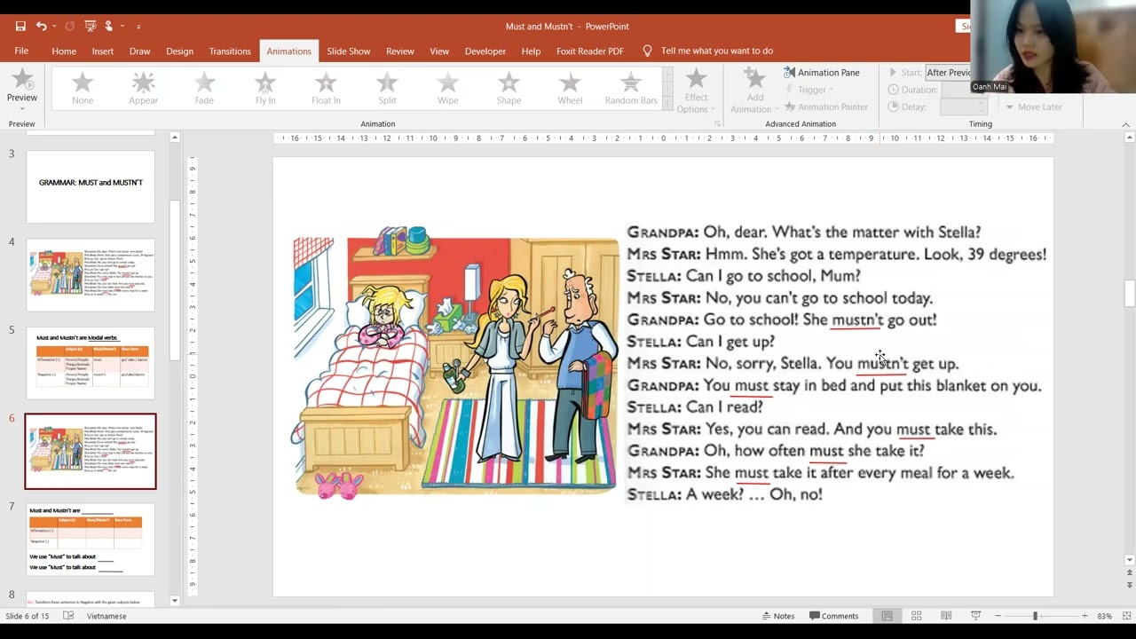
Task: Click Vietnamese language indicator
Action: click(106, 616)
